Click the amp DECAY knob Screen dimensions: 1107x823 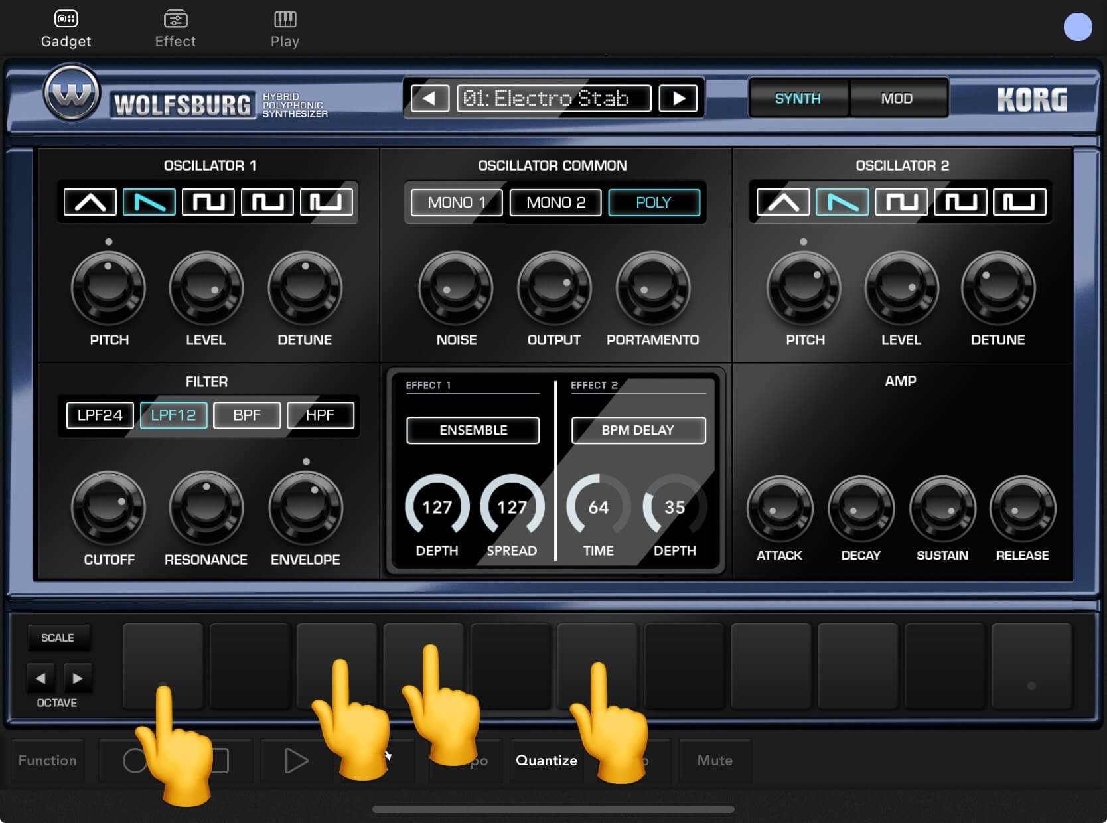pos(861,508)
